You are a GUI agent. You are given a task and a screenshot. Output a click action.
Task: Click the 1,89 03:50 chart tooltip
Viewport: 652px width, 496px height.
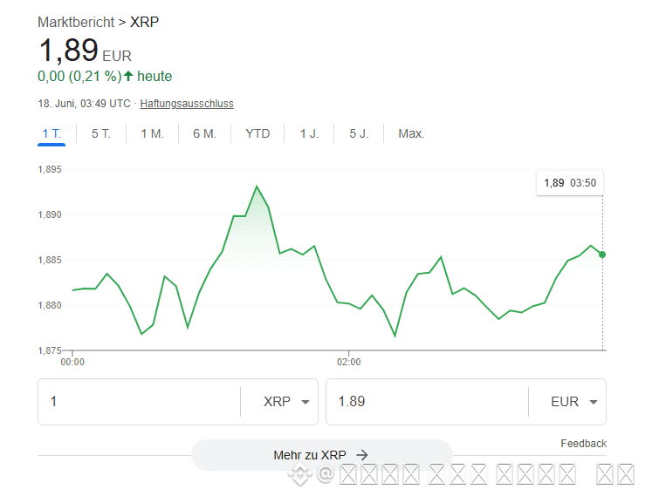coord(570,183)
